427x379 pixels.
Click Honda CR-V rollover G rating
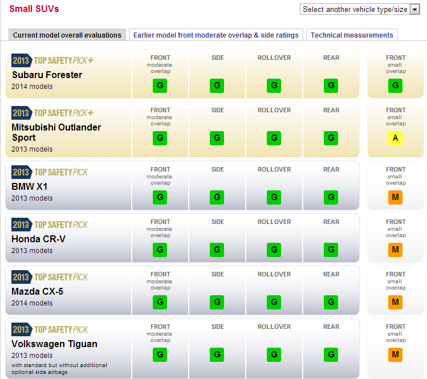tap(274, 250)
